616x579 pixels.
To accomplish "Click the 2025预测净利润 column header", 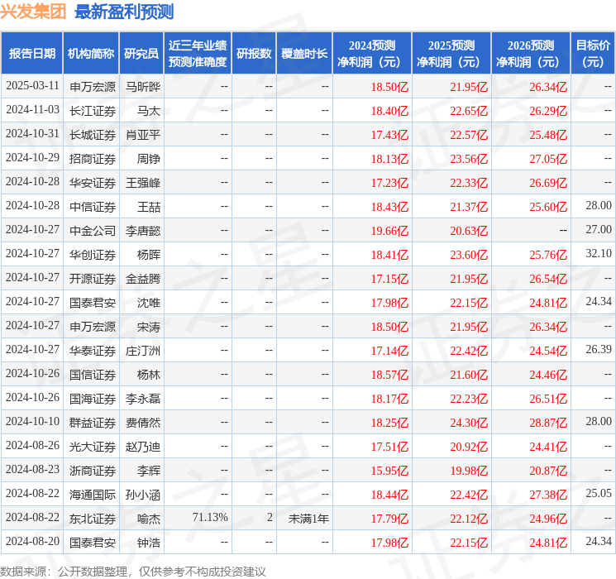I will tap(451, 54).
